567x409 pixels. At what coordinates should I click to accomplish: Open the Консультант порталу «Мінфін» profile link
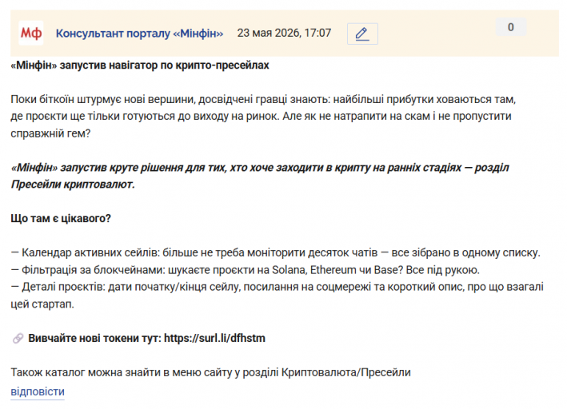click(x=139, y=34)
